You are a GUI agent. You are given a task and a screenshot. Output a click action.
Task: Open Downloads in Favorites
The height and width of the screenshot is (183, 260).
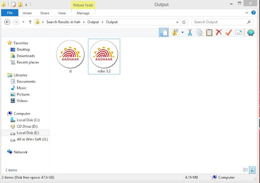(26, 56)
